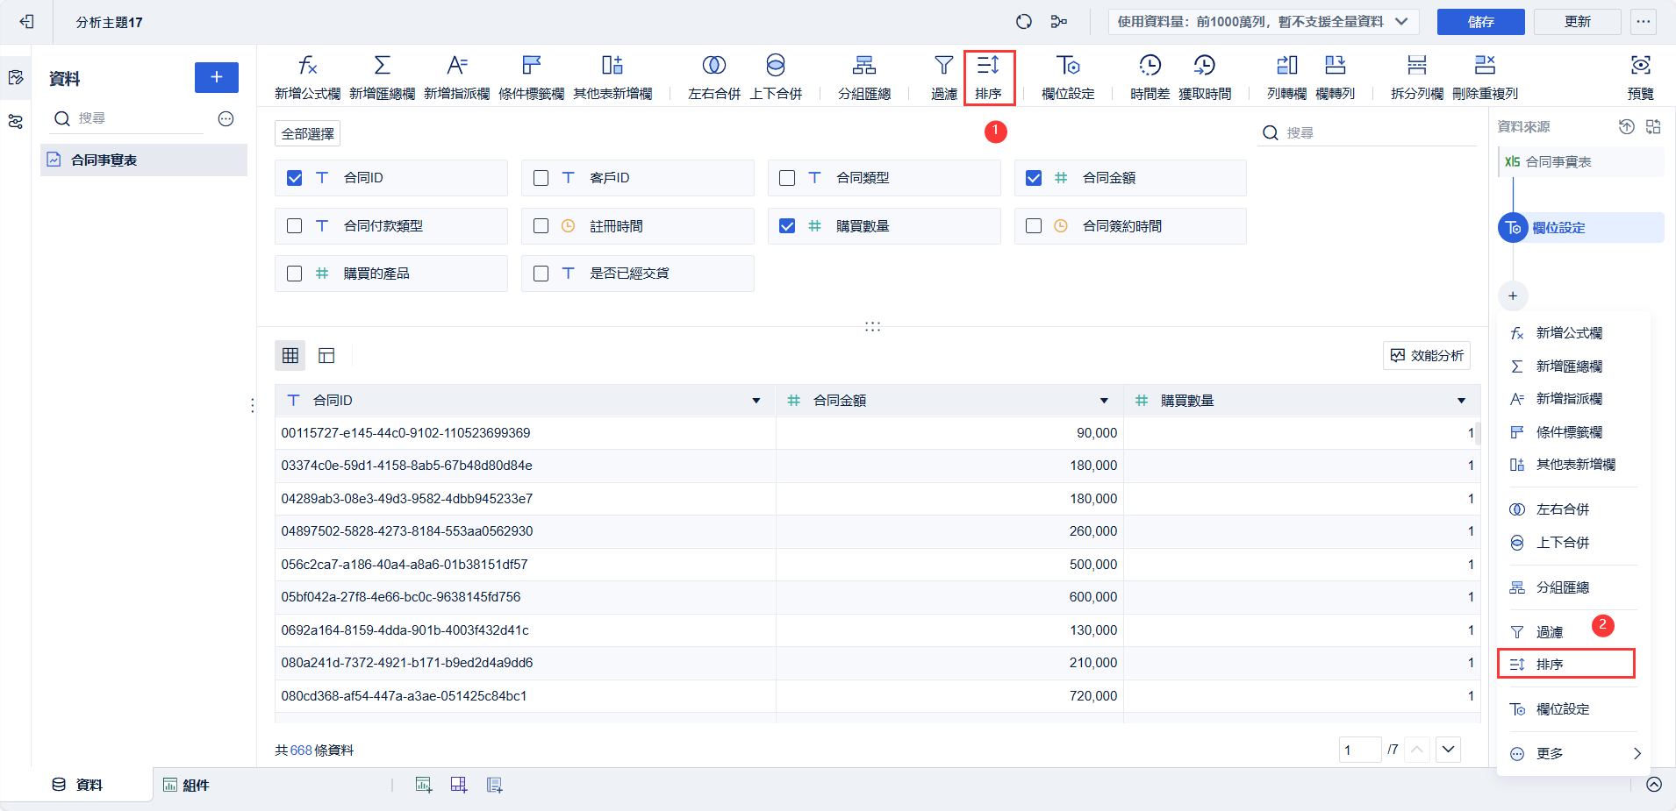1676x811 pixels.
Task: Select the 分組匯總 toolbar tool
Action: (x=863, y=67)
